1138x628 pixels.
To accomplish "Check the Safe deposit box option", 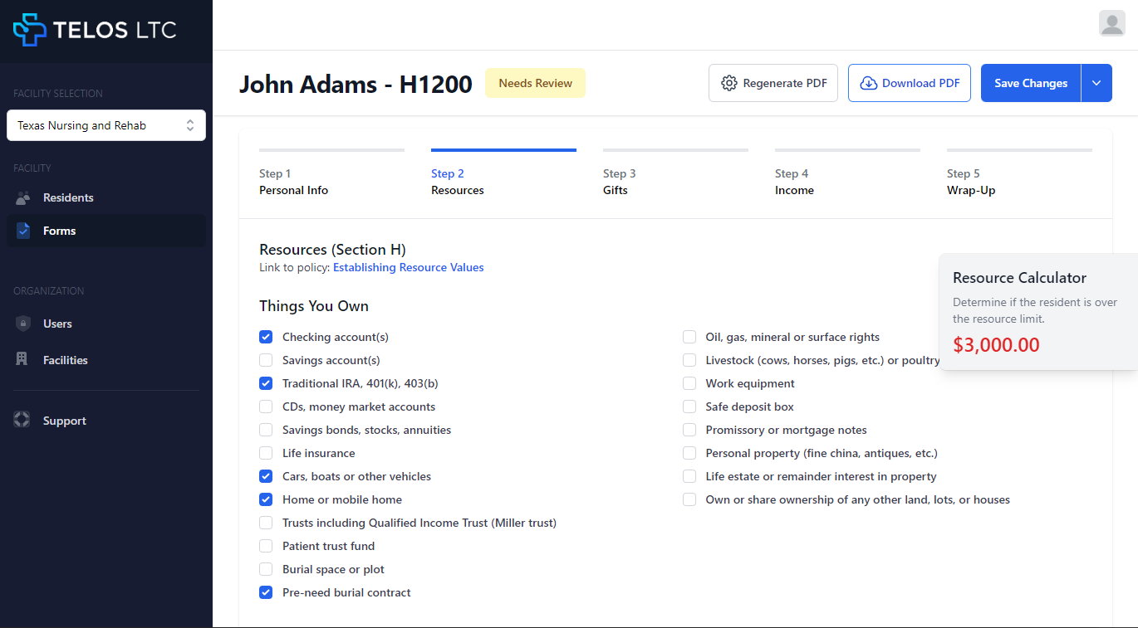I will tap(689, 406).
